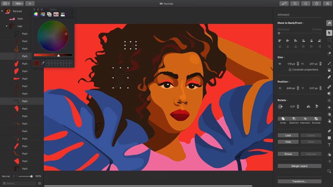Image resolution: width=333 pixels, height=187 pixels.
Task: Click the width stepper control
Action: [298, 64]
